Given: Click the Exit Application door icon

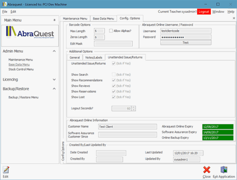Looking at the screenshot, I should click(x=224, y=170).
